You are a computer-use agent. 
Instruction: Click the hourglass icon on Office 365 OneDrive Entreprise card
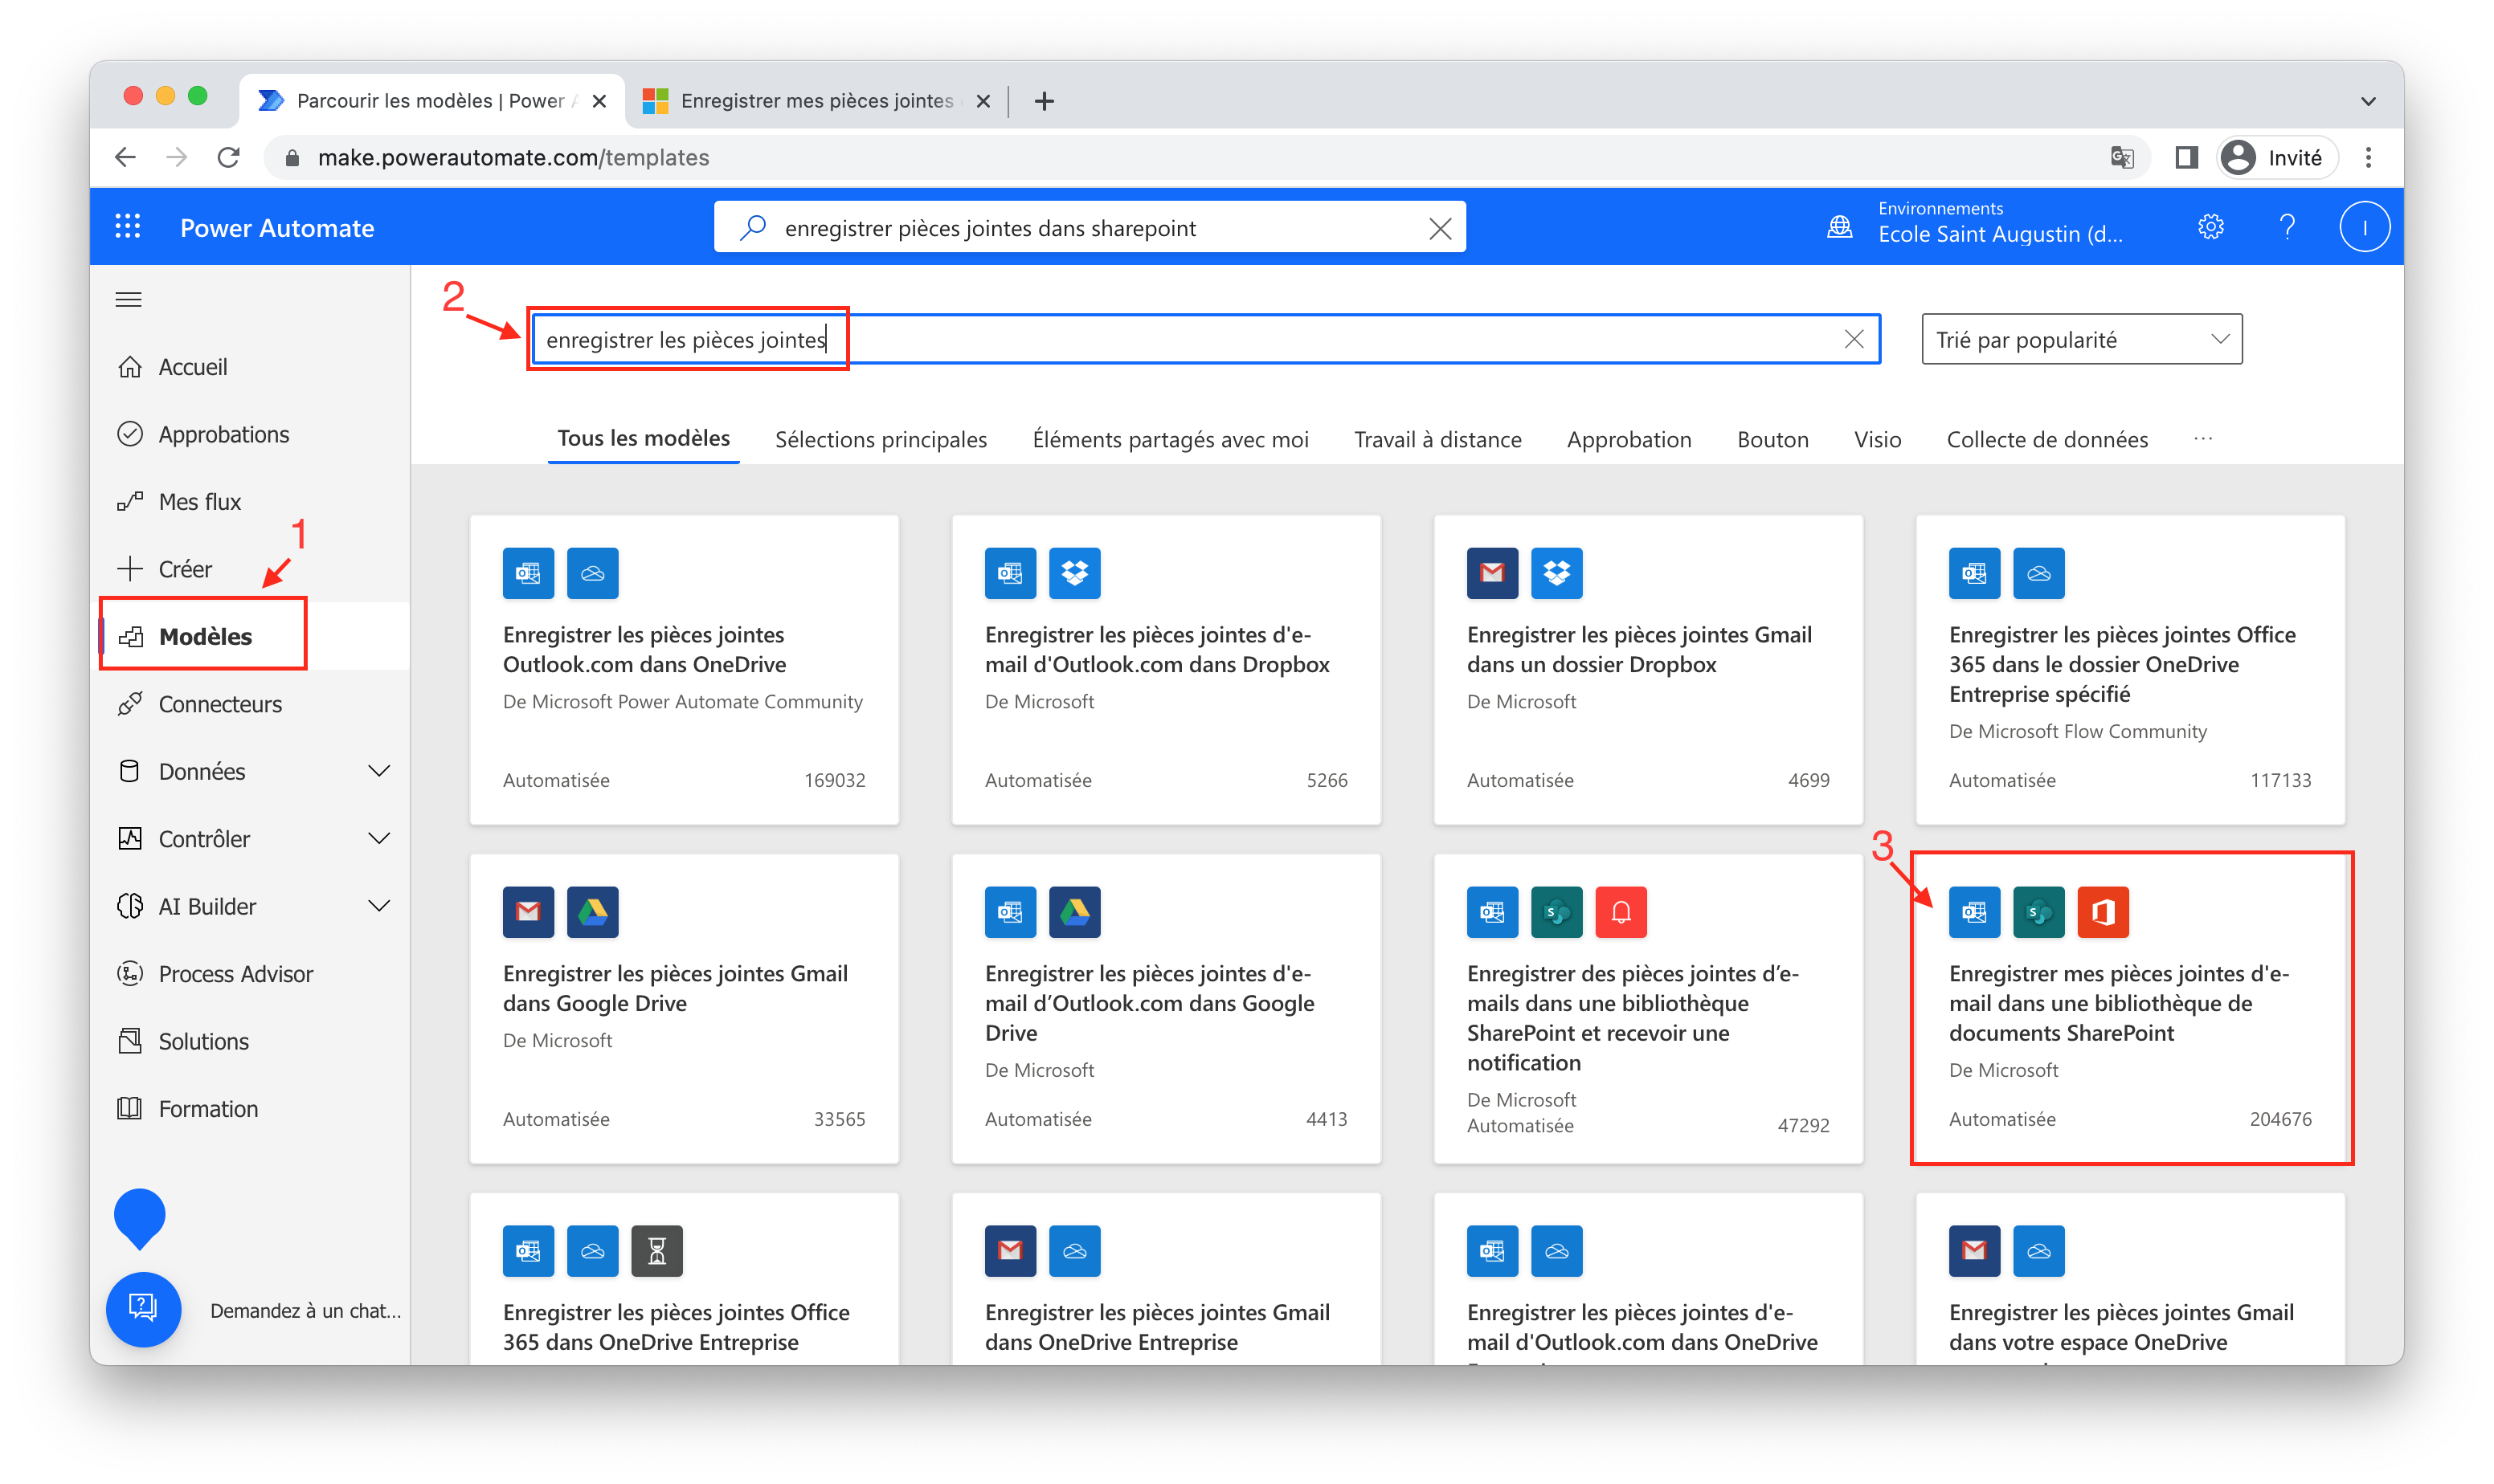click(x=656, y=1251)
